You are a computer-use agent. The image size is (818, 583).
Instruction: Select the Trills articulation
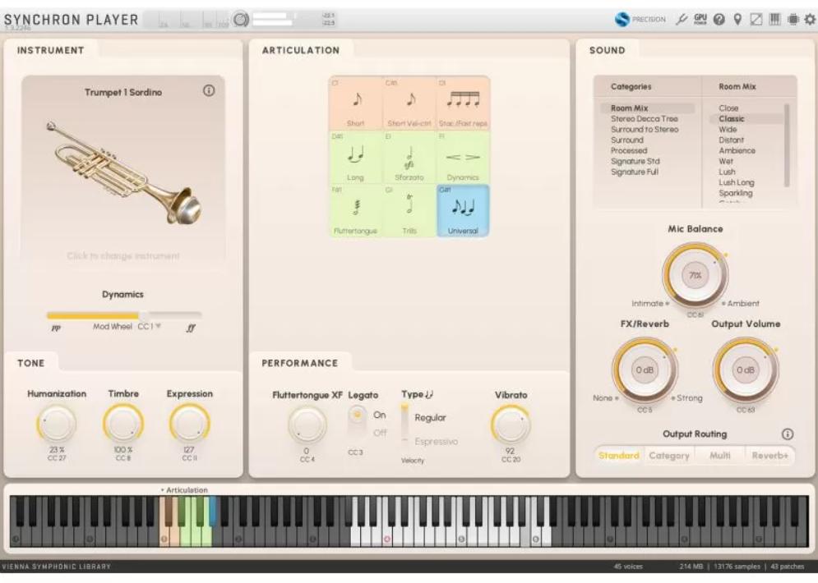click(409, 210)
